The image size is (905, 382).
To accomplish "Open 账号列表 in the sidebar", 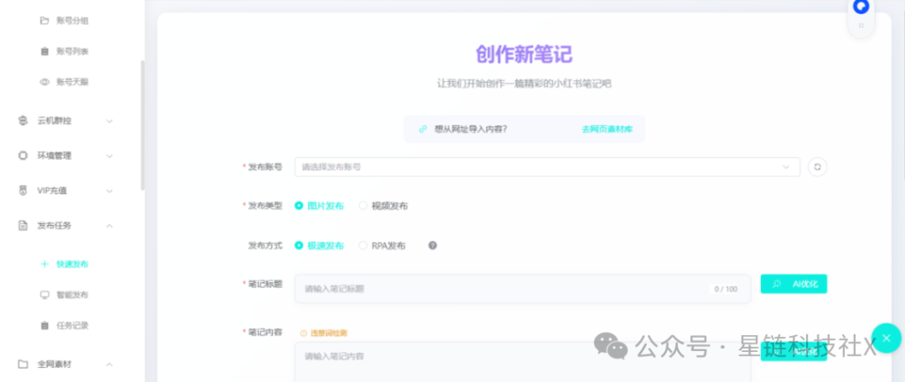I will click(x=72, y=51).
